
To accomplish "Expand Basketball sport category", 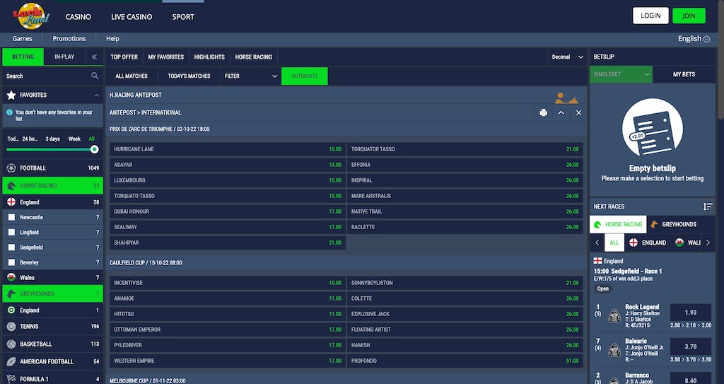I will click(x=52, y=344).
